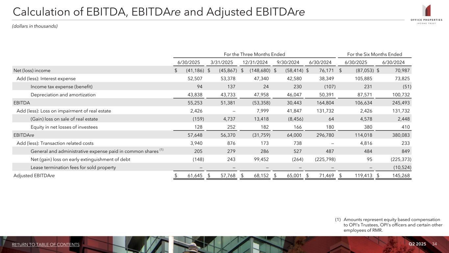
Task: Select the 'For the Six Months Ended' header
Action: pyautogui.click(x=375, y=54)
